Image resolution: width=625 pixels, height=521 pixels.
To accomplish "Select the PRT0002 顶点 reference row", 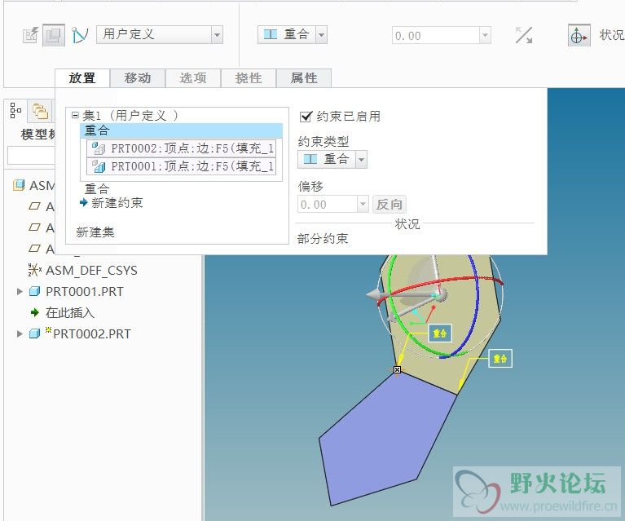I will pyautogui.click(x=182, y=148).
